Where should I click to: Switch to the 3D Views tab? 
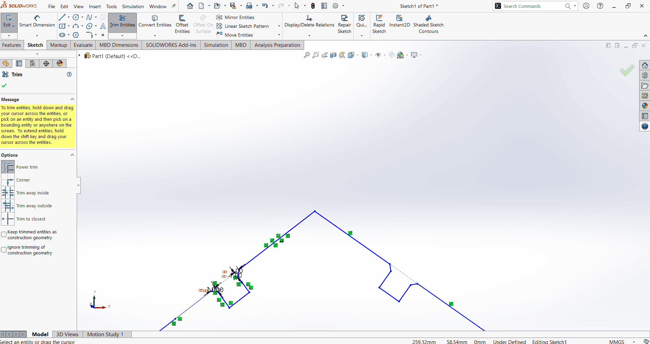(x=67, y=334)
